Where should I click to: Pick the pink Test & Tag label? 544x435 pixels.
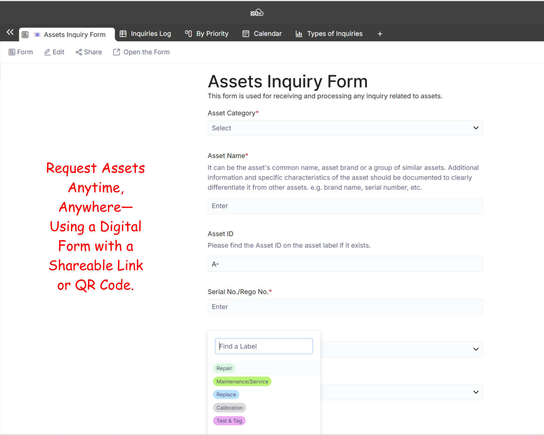tap(229, 421)
